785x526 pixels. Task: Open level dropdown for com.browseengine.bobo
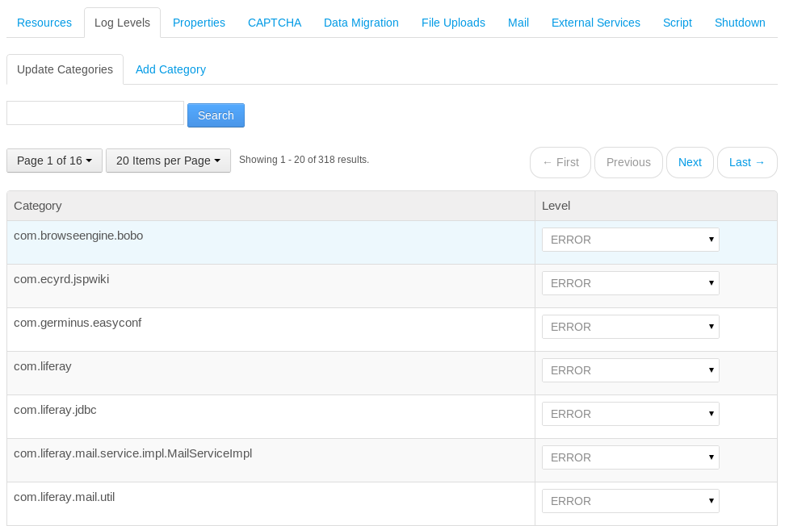pos(630,240)
